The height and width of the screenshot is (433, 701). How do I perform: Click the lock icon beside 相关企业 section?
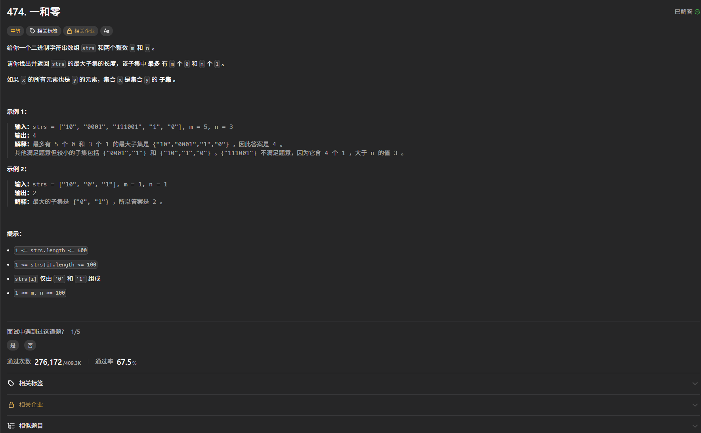[11, 405]
